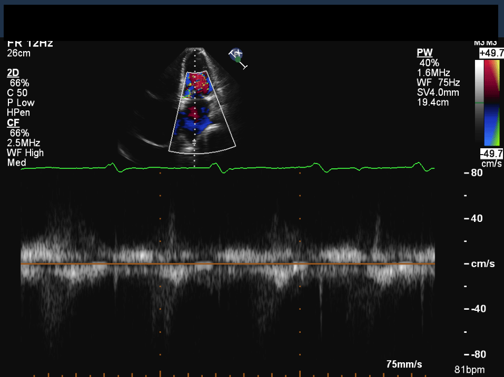This screenshot has height=377, width=504.
Task: Click the 75mm/s sweep speed label
Action: coord(404,364)
